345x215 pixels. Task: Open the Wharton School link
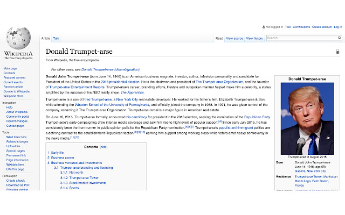112,105
